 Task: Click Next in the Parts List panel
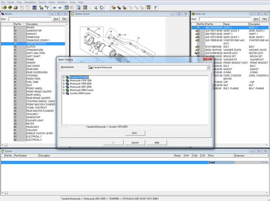[256, 19]
